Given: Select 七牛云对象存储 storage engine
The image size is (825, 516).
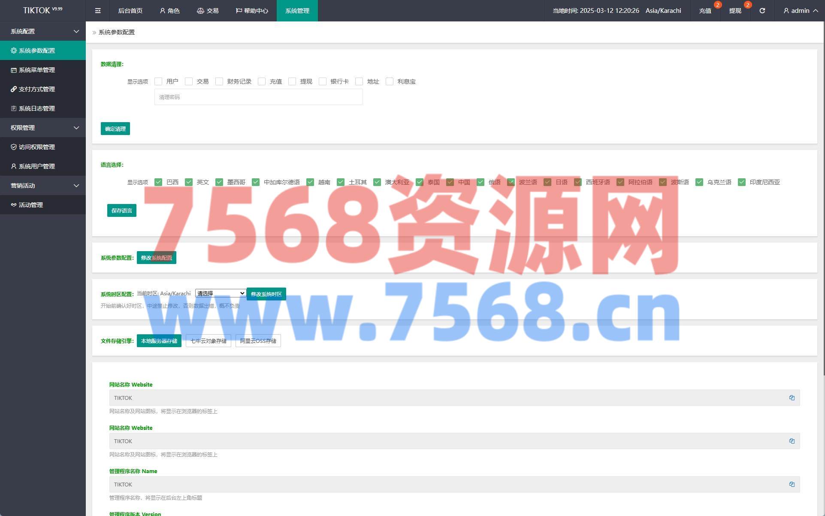Looking at the screenshot, I should tap(209, 341).
